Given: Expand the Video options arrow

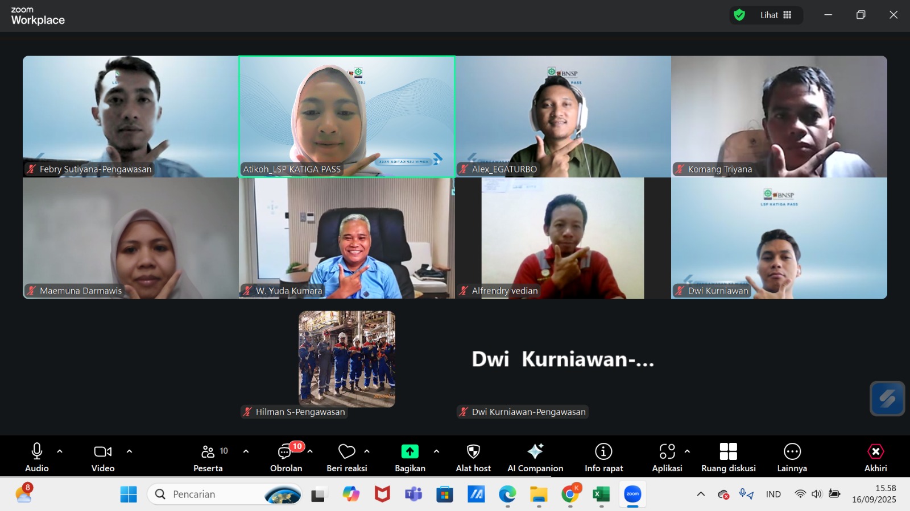Looking at the screenshot, I should (x=129, y=451).
